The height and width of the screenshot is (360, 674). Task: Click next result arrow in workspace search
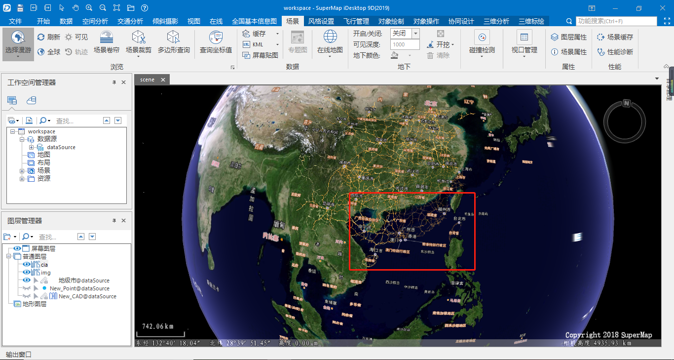[118, 120]
